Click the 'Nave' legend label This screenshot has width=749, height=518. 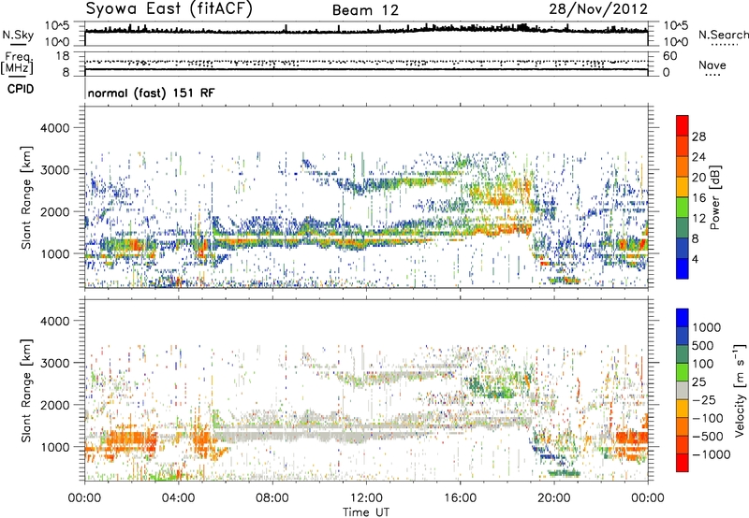712,65
